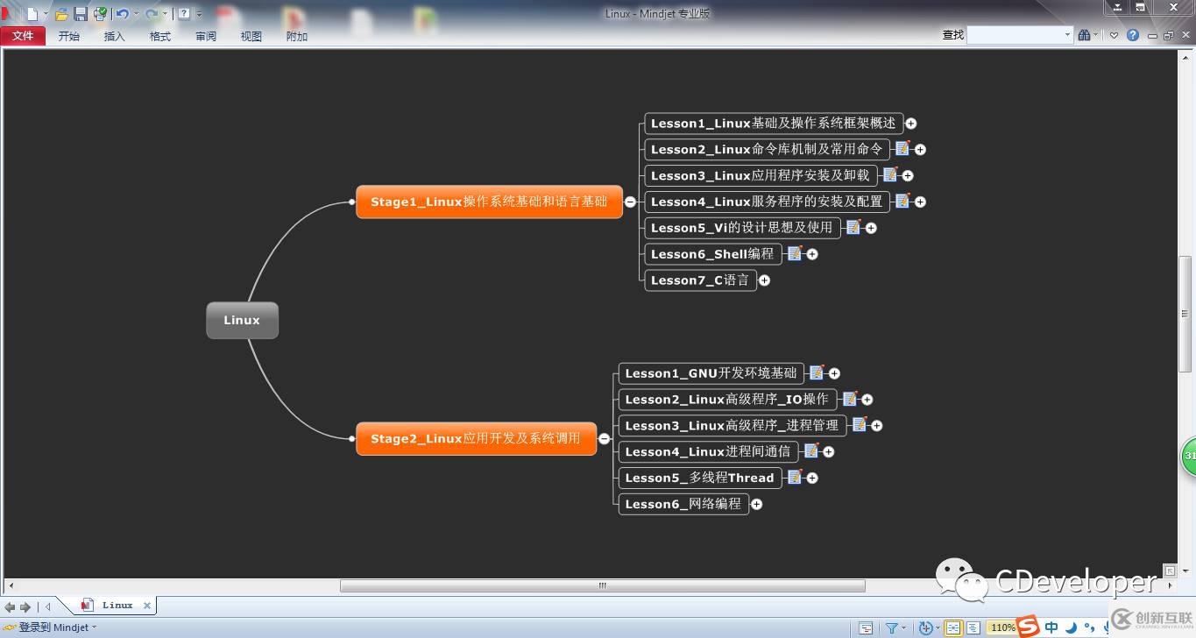Create a new map with the blank page icon
Image resolution: width=1196 pixels, height=638 pixels.
click(x=32, y=14)
